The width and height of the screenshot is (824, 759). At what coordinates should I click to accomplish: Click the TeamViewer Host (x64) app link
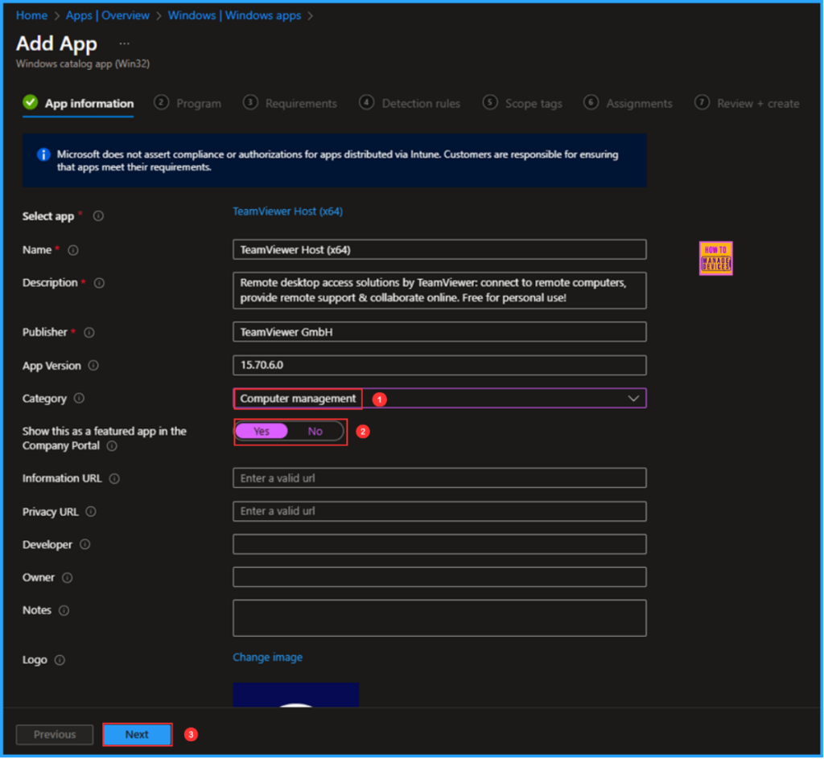pos(287,211)
